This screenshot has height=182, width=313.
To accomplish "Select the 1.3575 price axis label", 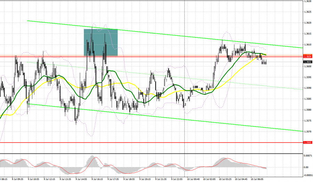I will pyautogui.click(x=308, y=121).
